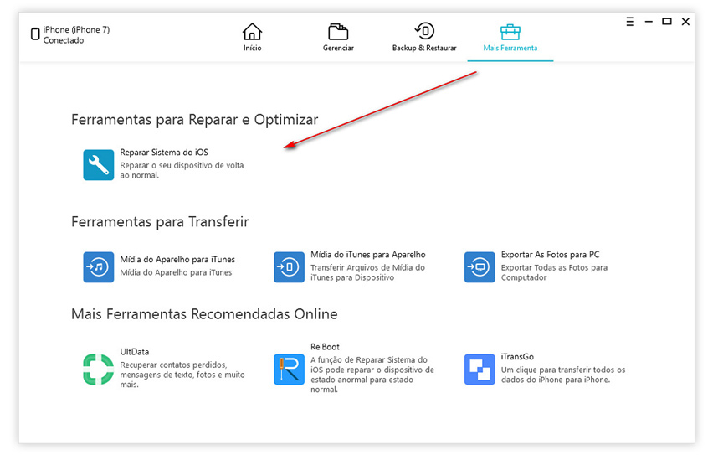The width and height of the screenshot is (713, 455).
Task: Click Mídia do iTunes para Aparelho icon
Action: (x=289, y=267)
